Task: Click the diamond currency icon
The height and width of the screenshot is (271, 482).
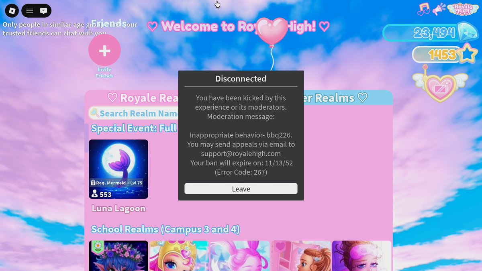Action: [x=468, y=33]
